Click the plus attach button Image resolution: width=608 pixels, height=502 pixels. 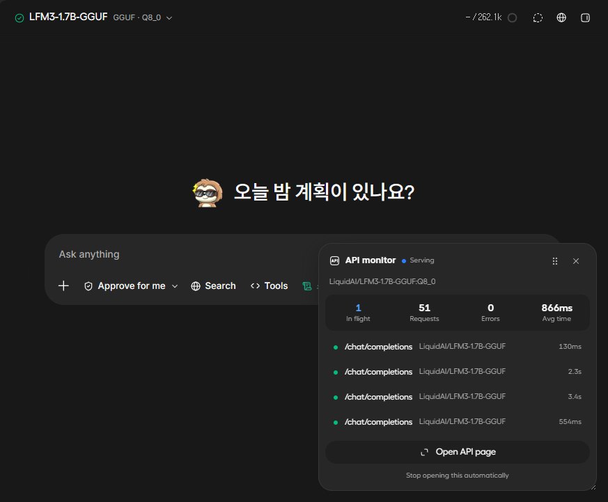[x=63, y=285]
